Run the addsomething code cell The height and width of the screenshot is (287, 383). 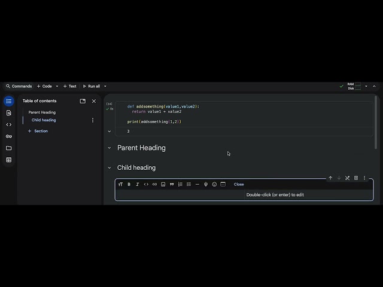coord(109,104)
